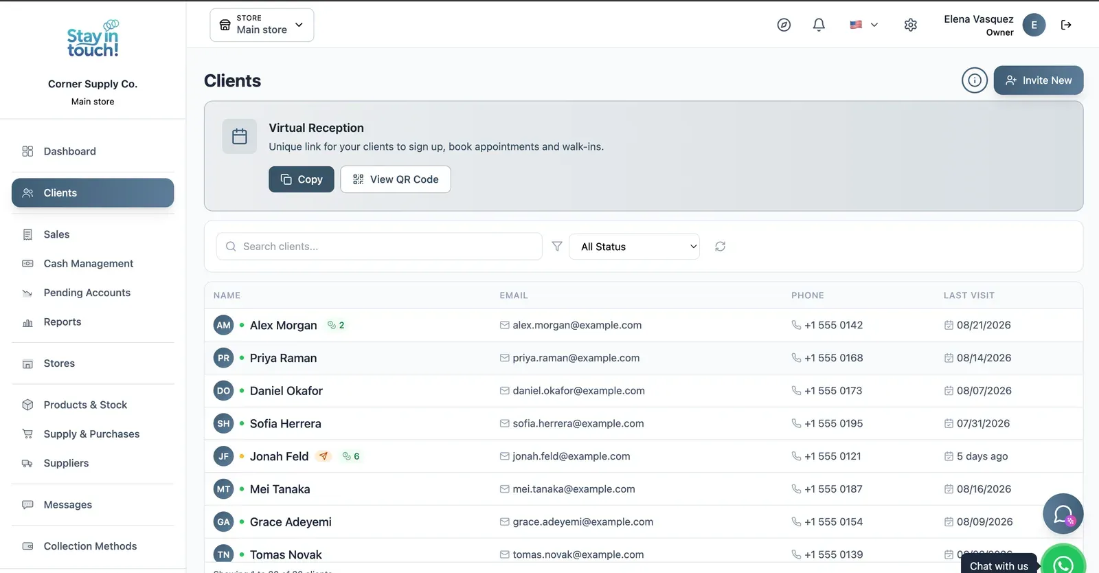This screenshot has height=573, width=1099.
Task: Click sofia.herrera@example.com email
Action: click(x=578, y=423)
